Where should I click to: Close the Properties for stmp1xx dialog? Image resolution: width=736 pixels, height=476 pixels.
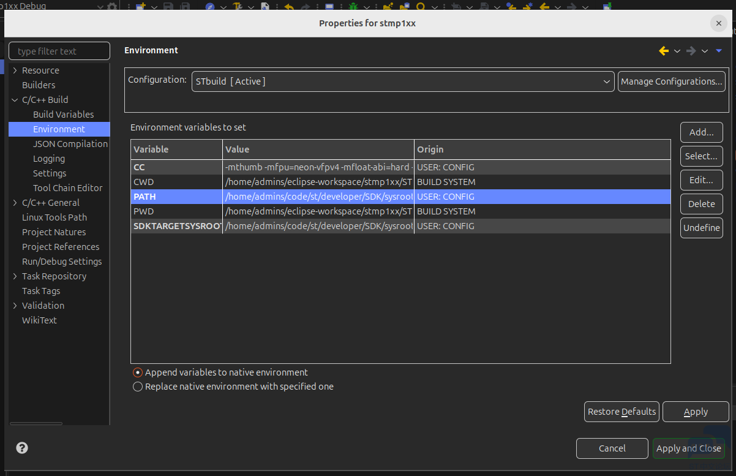coord(719,23)
